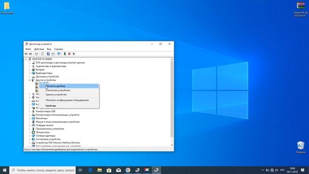Expand Контроллеры USB category
309x174 pixels.
[30, 111]
